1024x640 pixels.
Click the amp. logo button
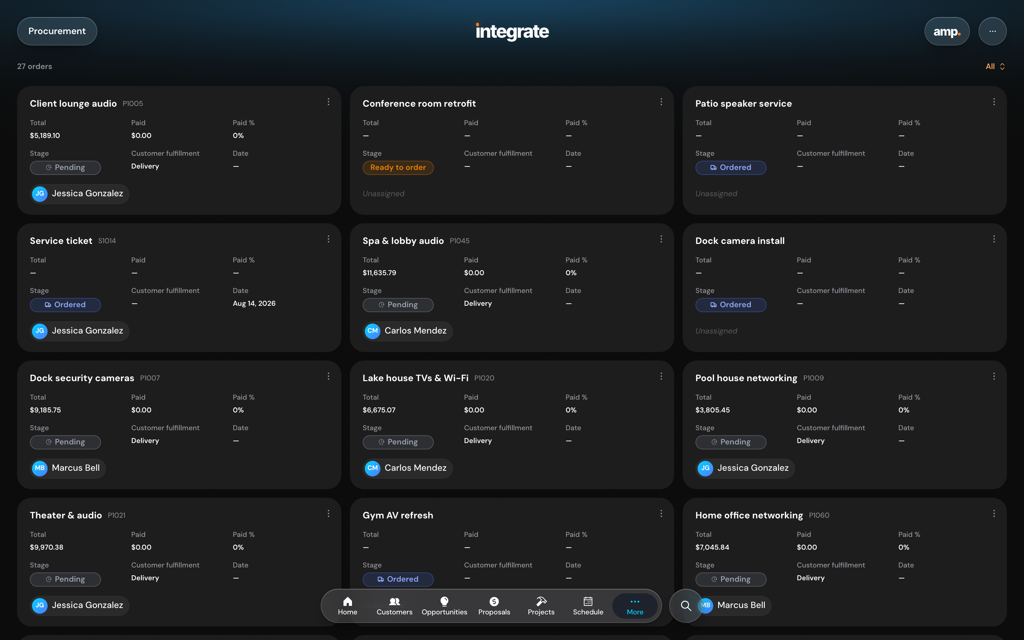(947, 31)
